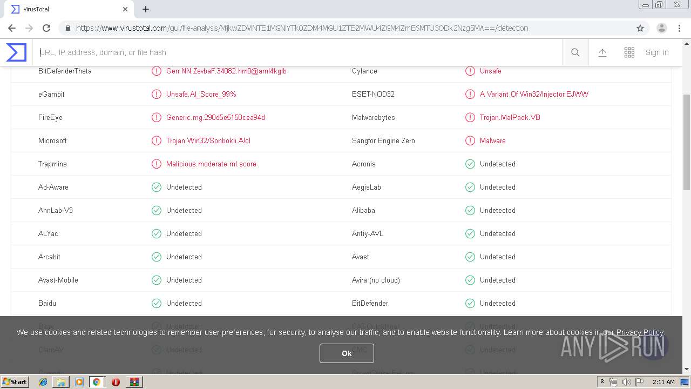This screenshot has width=691, height=389.
Task: Select the Trojan.MalPack.VB result
Action: 510,117
